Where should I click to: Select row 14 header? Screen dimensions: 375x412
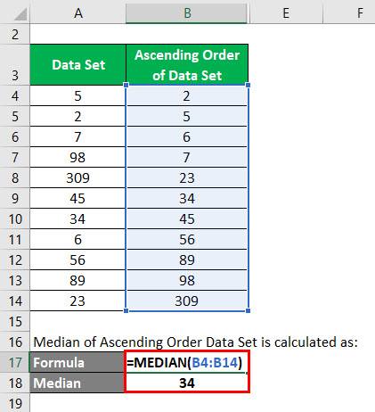[15, 301]
